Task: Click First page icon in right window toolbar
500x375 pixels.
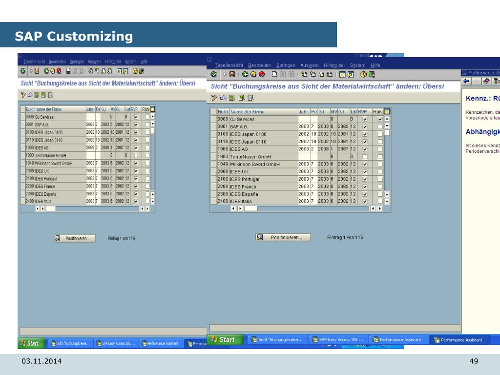Action: pyautogui.click(x=304, y=74)
